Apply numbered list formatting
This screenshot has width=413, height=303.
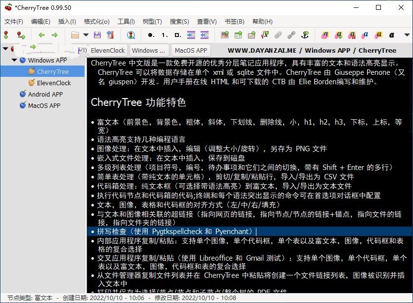(165, 34)
